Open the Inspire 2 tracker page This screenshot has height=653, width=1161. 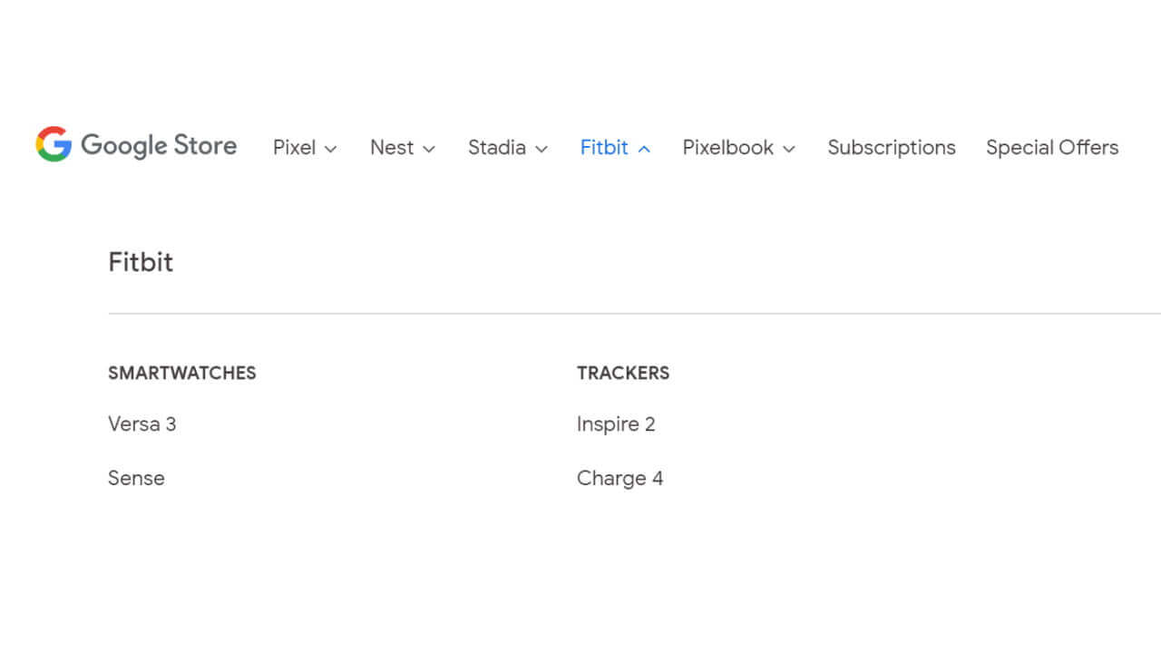617,424
